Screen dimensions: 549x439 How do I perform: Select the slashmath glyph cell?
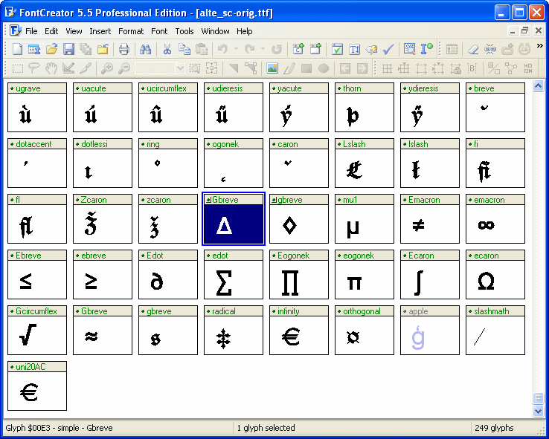495,331
